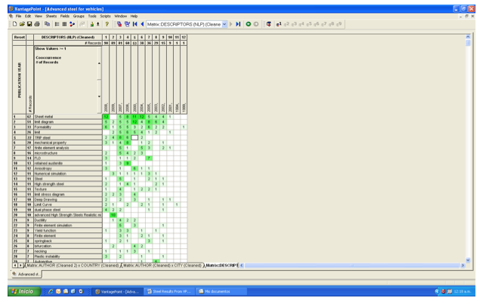The height and width of the screenshot is (301, 479).
Task: Click the yellow question mark Help icon
Action: [x=107, y=24]
